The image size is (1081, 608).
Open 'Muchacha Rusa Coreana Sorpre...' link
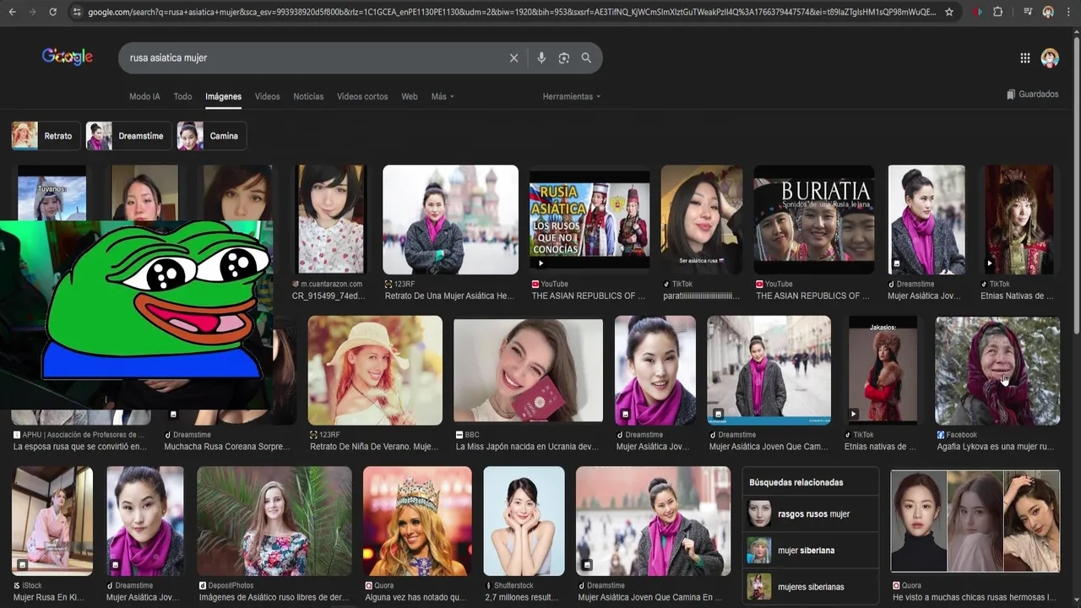click(x=225, y=446)
